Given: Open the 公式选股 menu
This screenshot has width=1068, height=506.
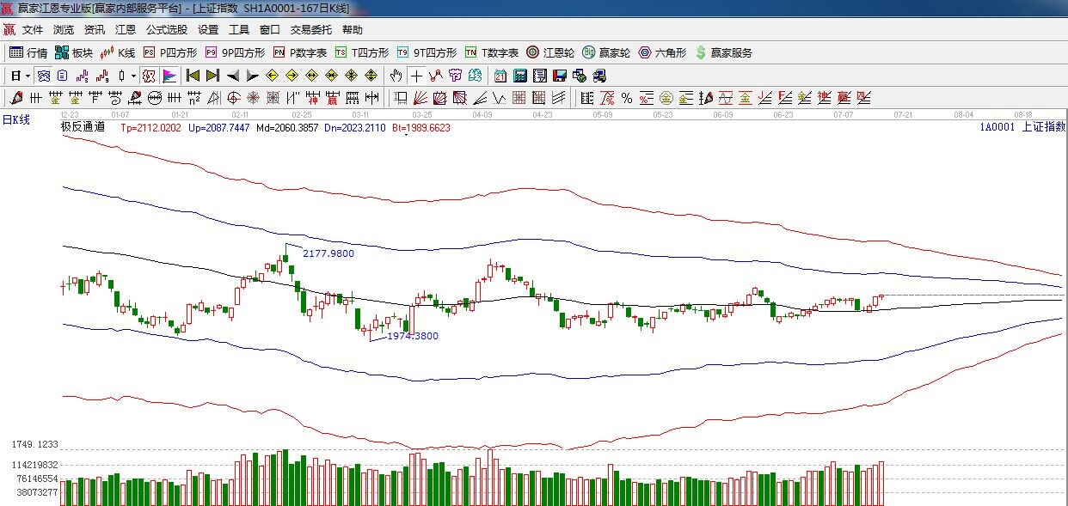Looking at the screenshot, I should [x=167, y=29].
